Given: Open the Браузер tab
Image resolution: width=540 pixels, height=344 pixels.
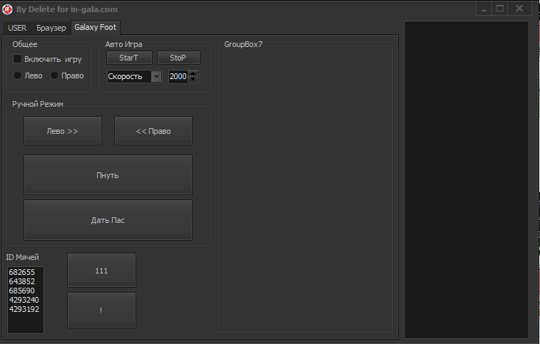Looking at the screenshot, I should point(51,28).
